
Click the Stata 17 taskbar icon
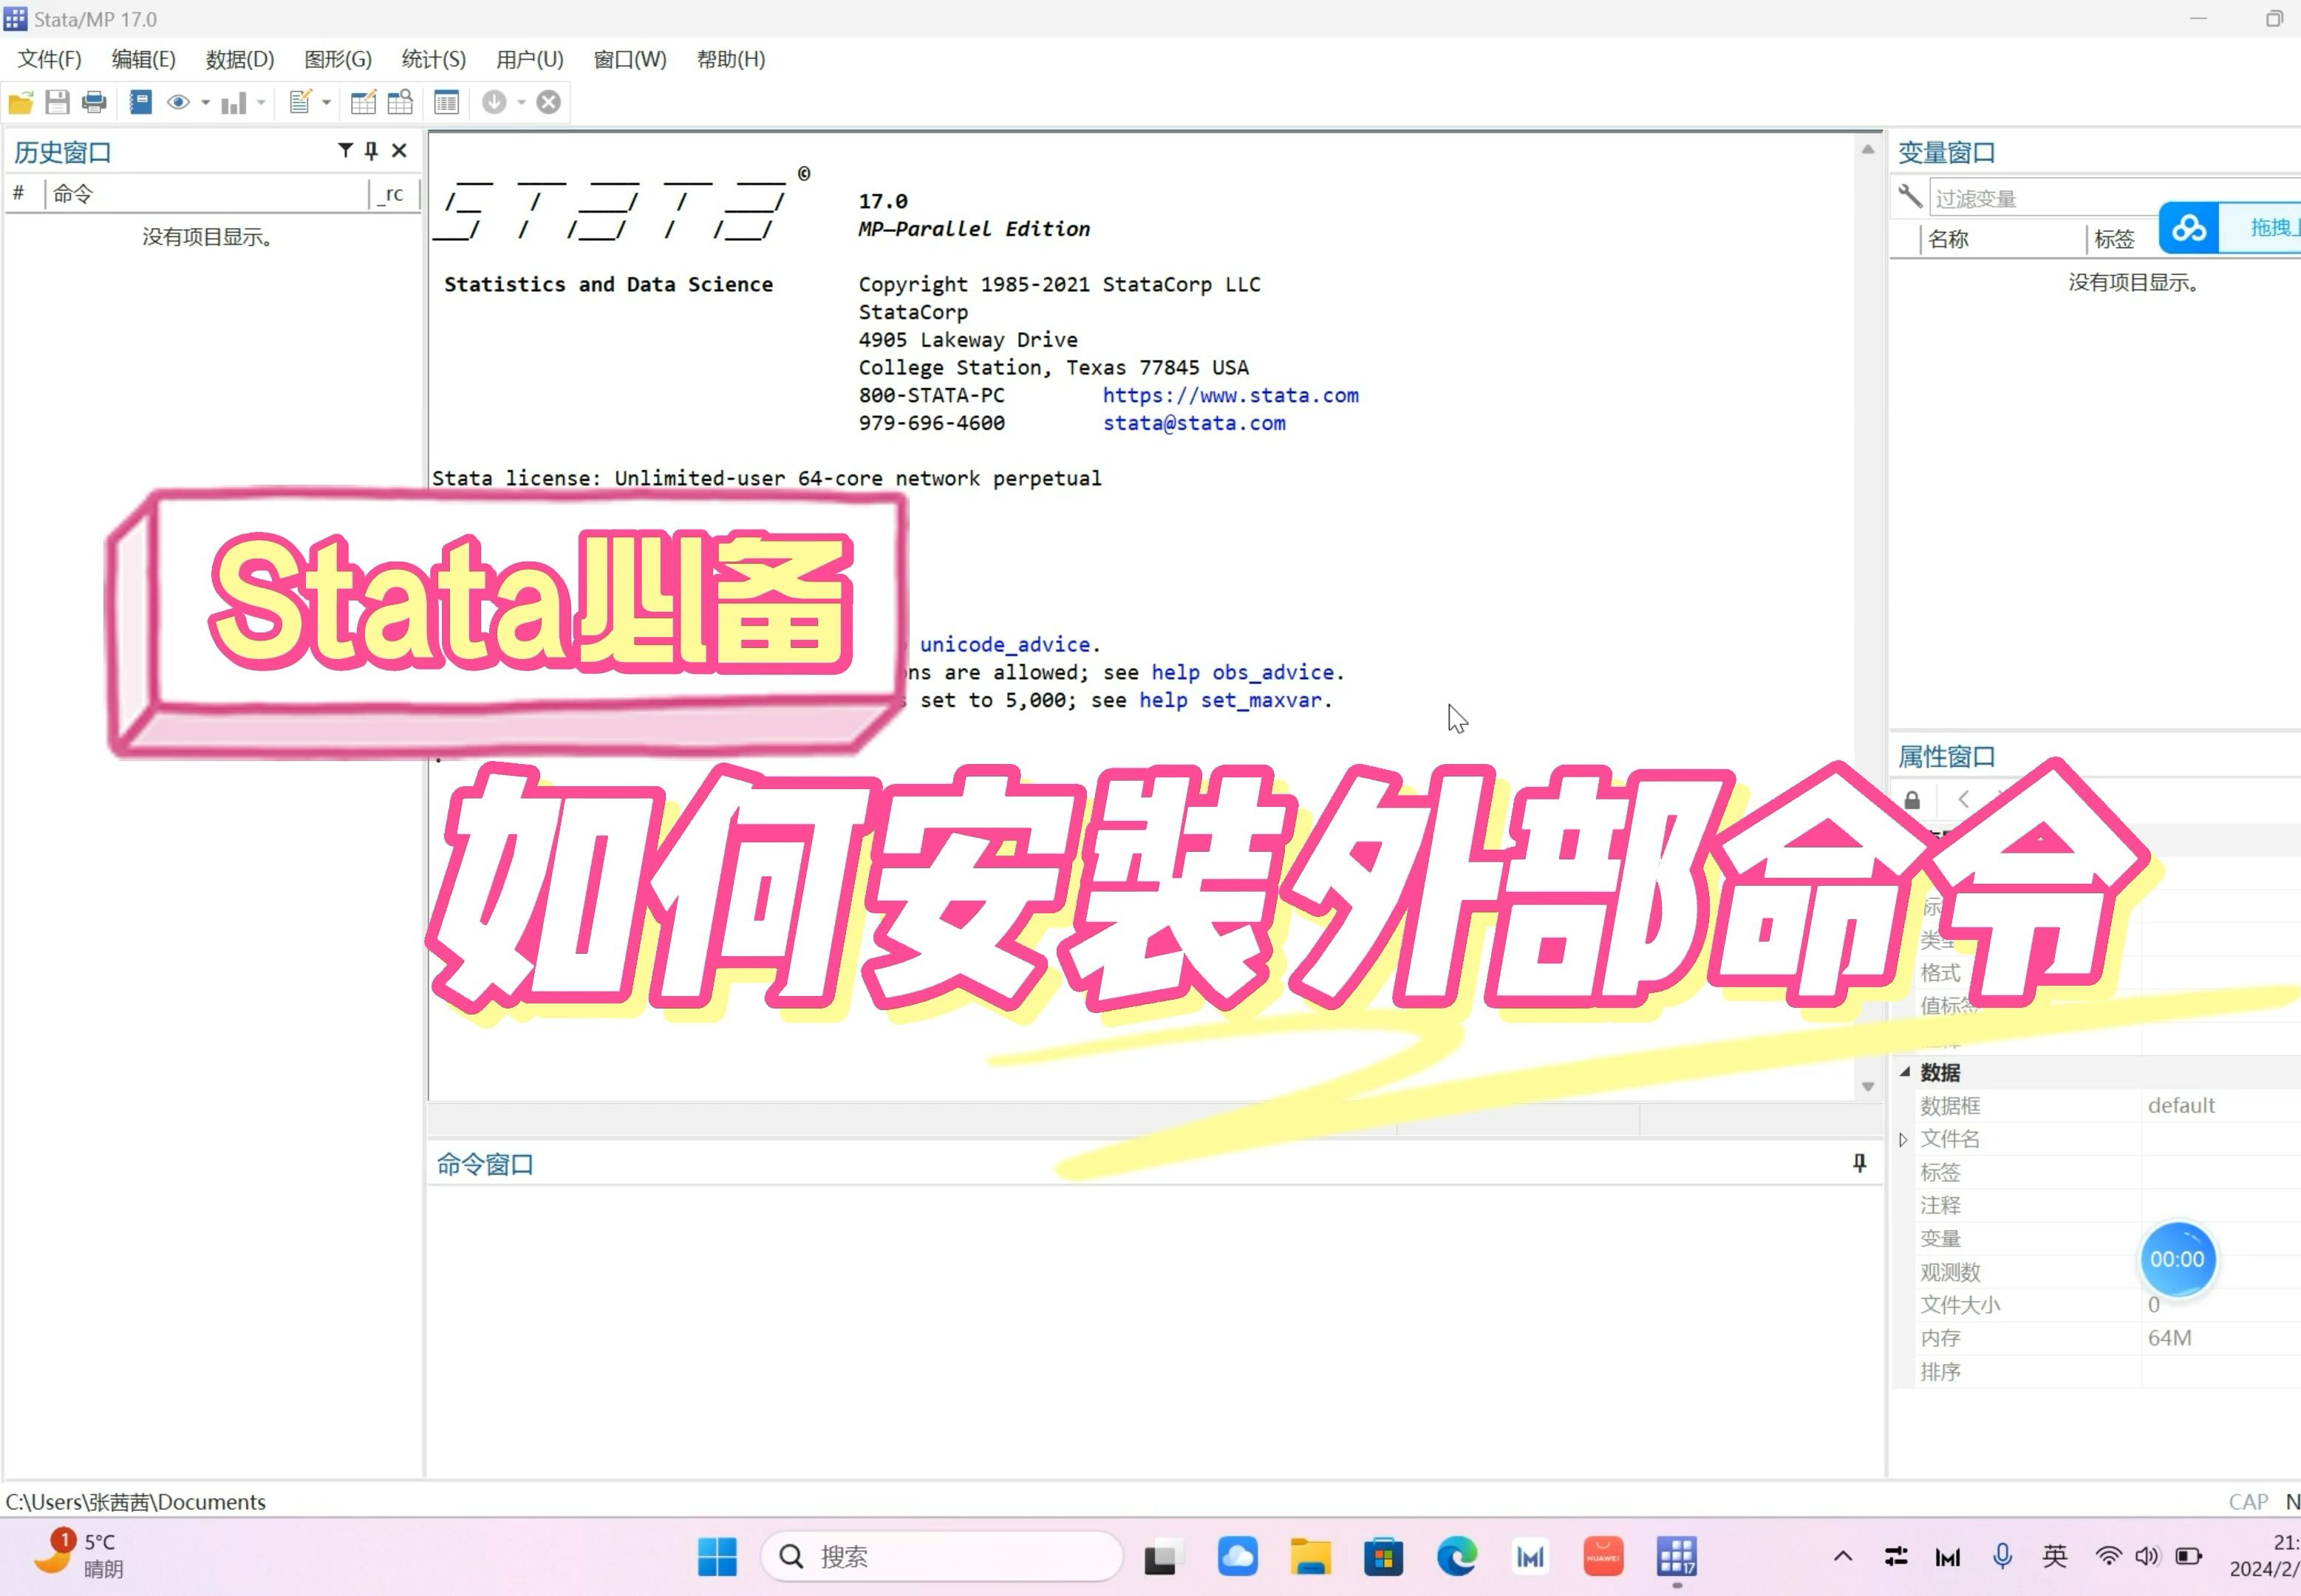(1677, 1556)
